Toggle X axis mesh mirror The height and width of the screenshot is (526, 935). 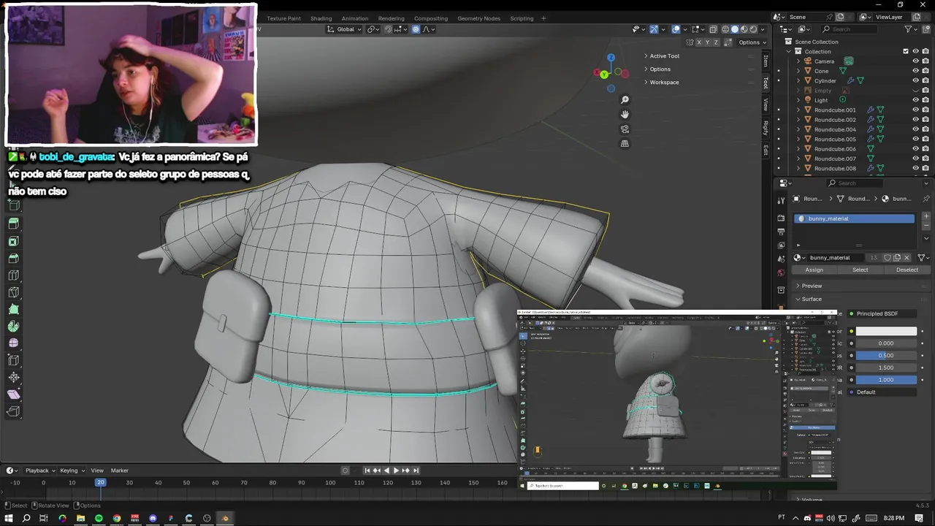(699, 42)
